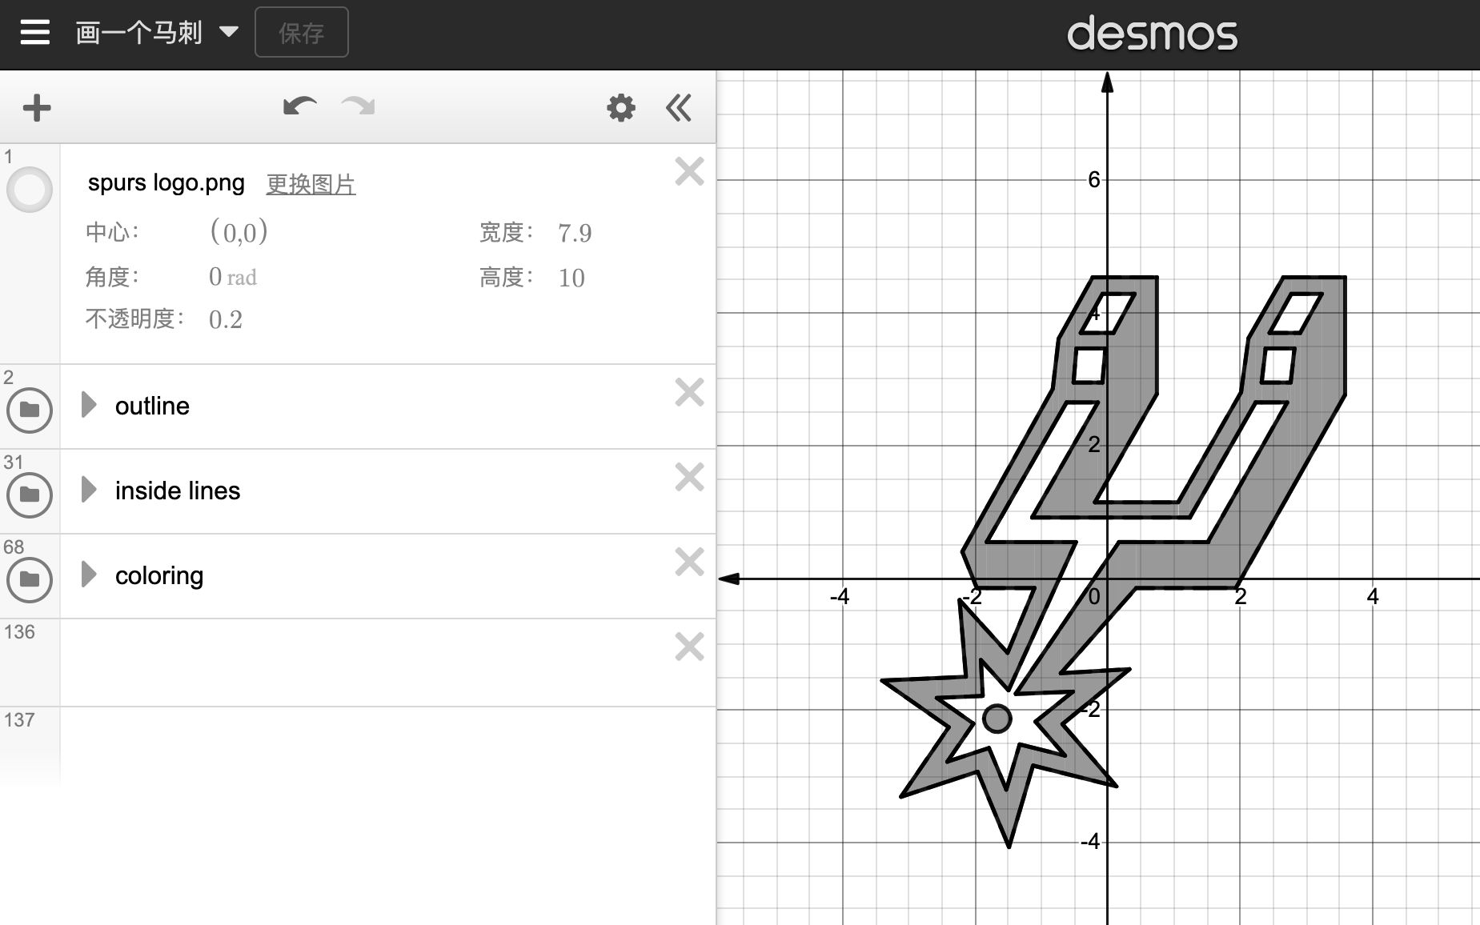
Task: Click the desmos logo
Action: point(1153,34)
